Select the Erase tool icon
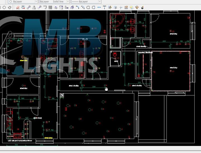 point(18,8)
